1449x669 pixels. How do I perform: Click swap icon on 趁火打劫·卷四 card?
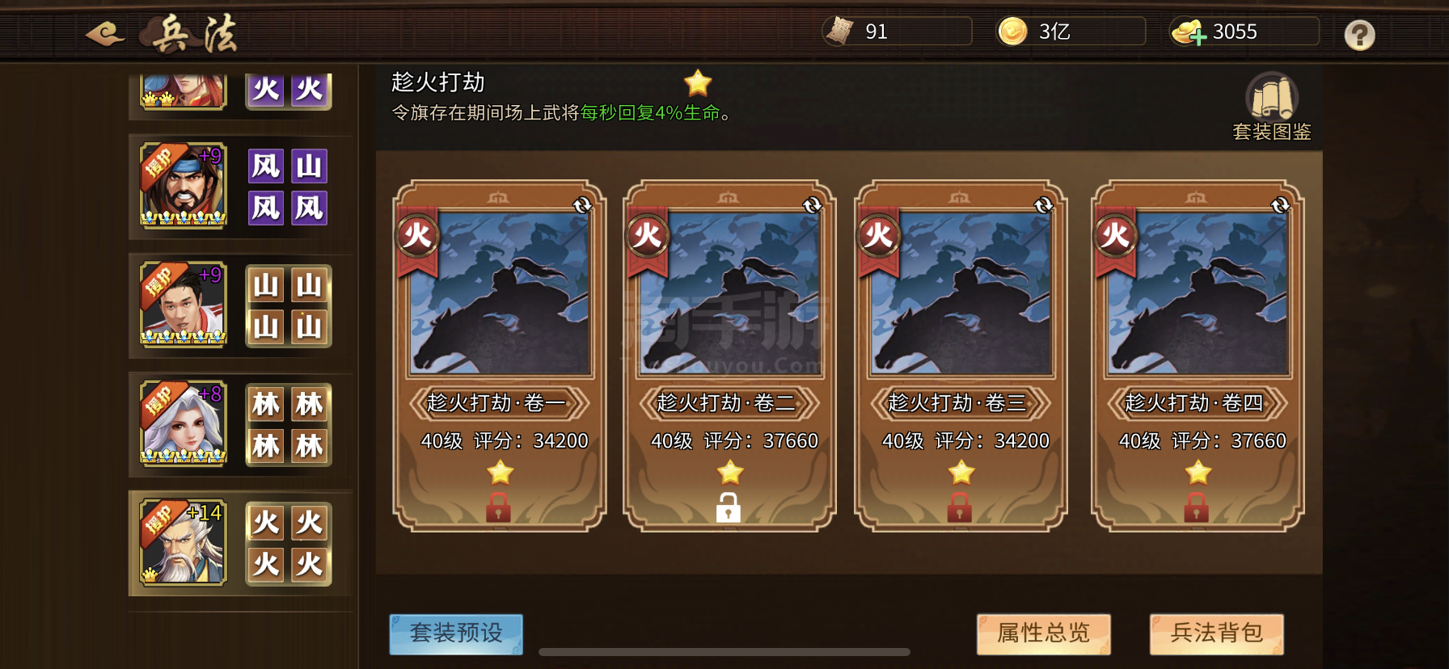pyautogui.click(x=1280, y=205)
